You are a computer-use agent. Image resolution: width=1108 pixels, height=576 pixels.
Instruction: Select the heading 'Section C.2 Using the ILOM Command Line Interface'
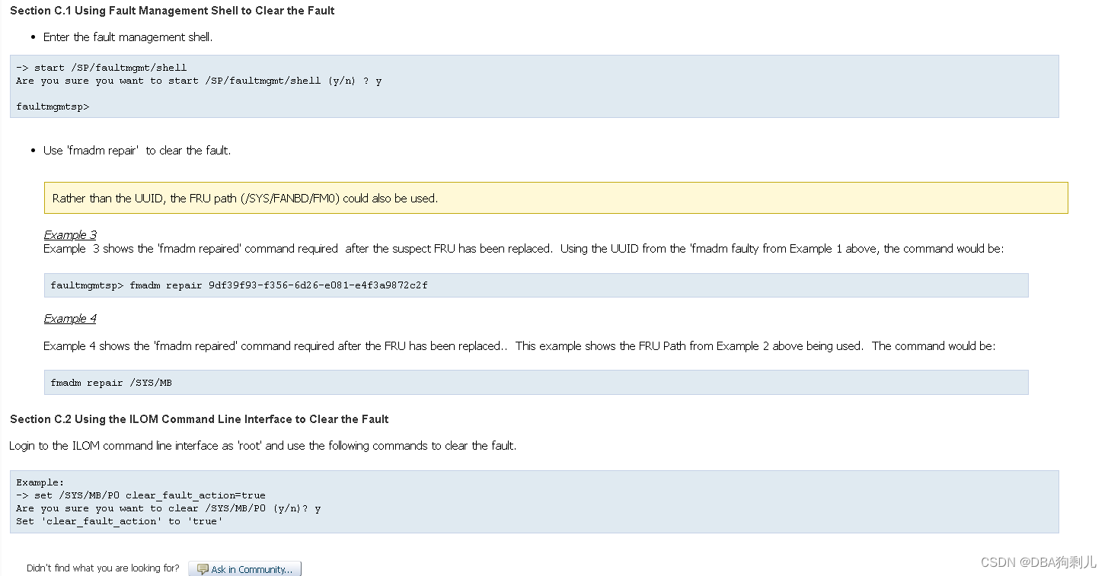pos(200,419)
